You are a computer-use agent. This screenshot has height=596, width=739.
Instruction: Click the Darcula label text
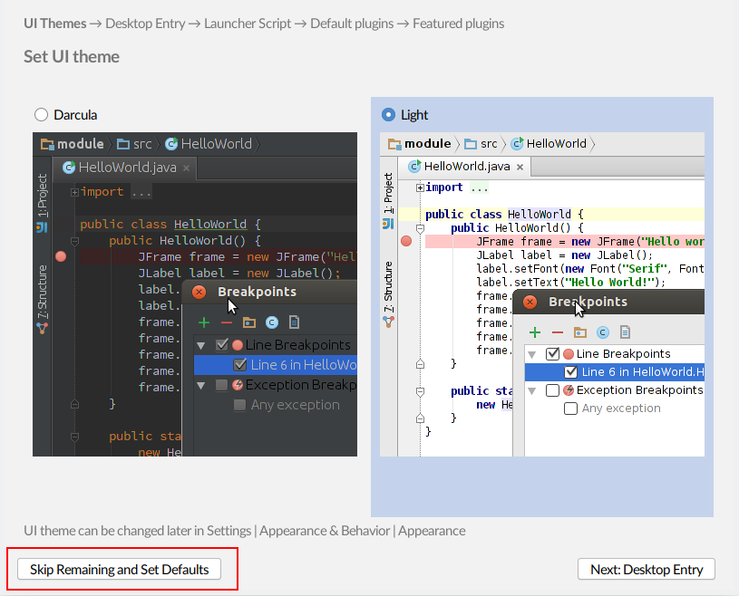pyautogui.click(x=75, y=115)
